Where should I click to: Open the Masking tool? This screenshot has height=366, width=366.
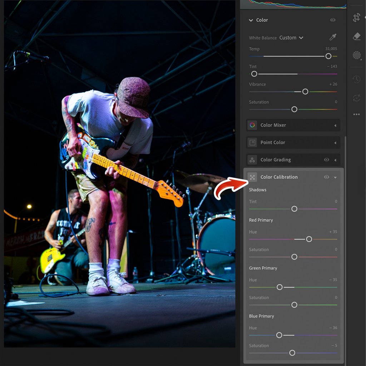pos(356,55)
